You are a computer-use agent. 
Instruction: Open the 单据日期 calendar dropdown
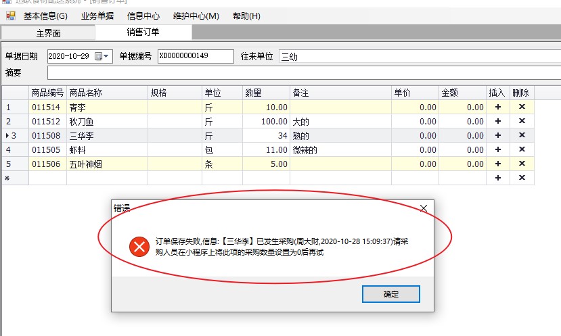coord(102,56)
